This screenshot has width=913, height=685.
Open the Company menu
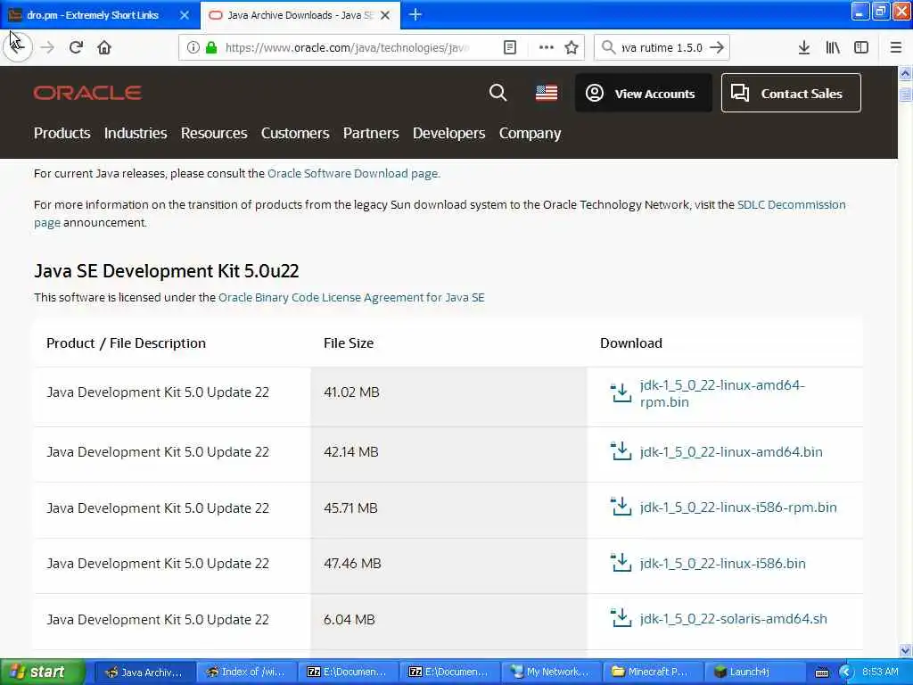(530, 134)
